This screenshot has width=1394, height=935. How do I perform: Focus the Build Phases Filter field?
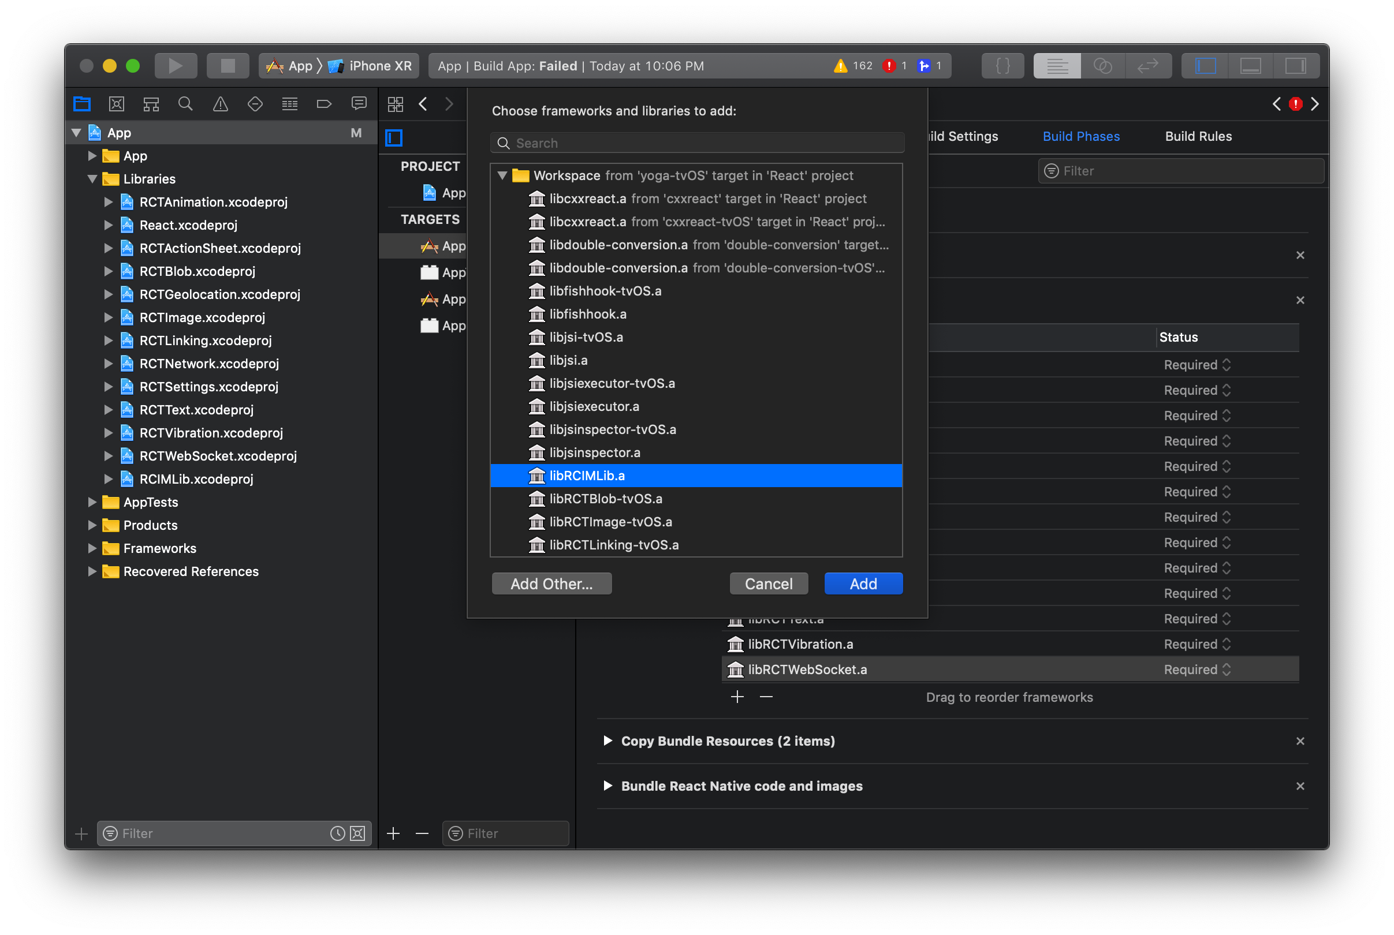[x=1180, y=171]
